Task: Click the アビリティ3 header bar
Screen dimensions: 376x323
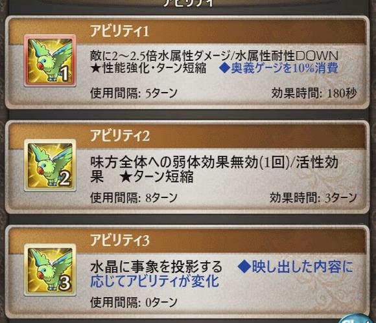Action: [187, 240]
